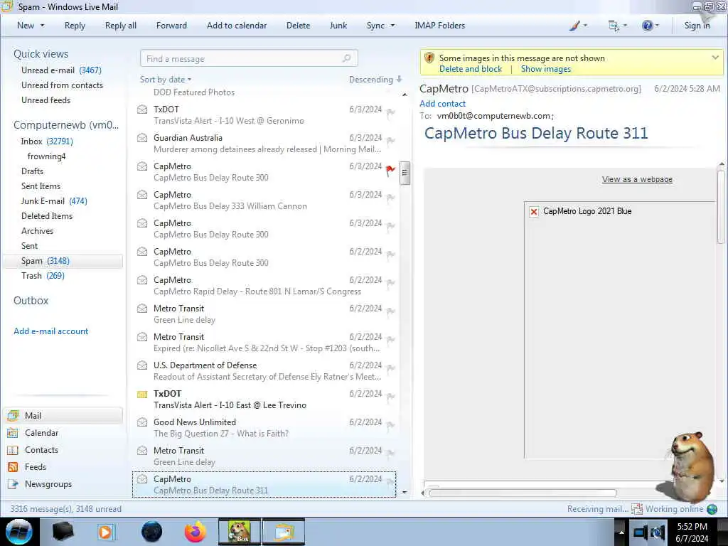Open the Feeds RSS icon
Viewport: 728px width, 546px height.
pyautogui.click(x=13, y=467)
